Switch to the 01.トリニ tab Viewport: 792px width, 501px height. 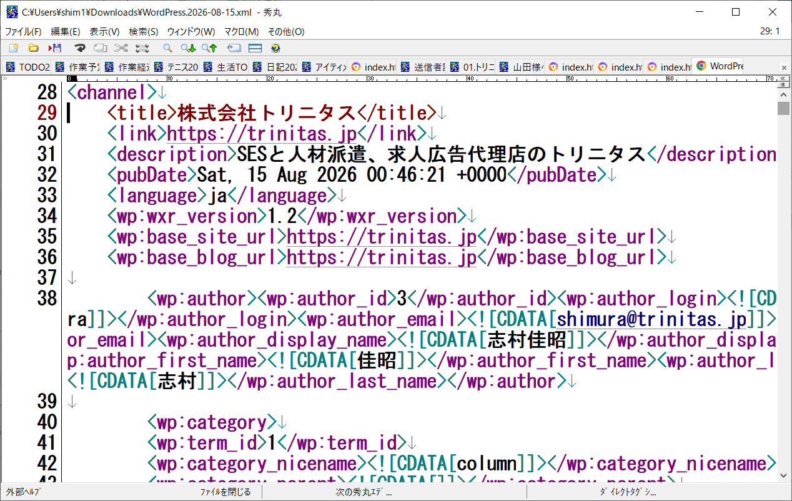(x=472, y=67)
